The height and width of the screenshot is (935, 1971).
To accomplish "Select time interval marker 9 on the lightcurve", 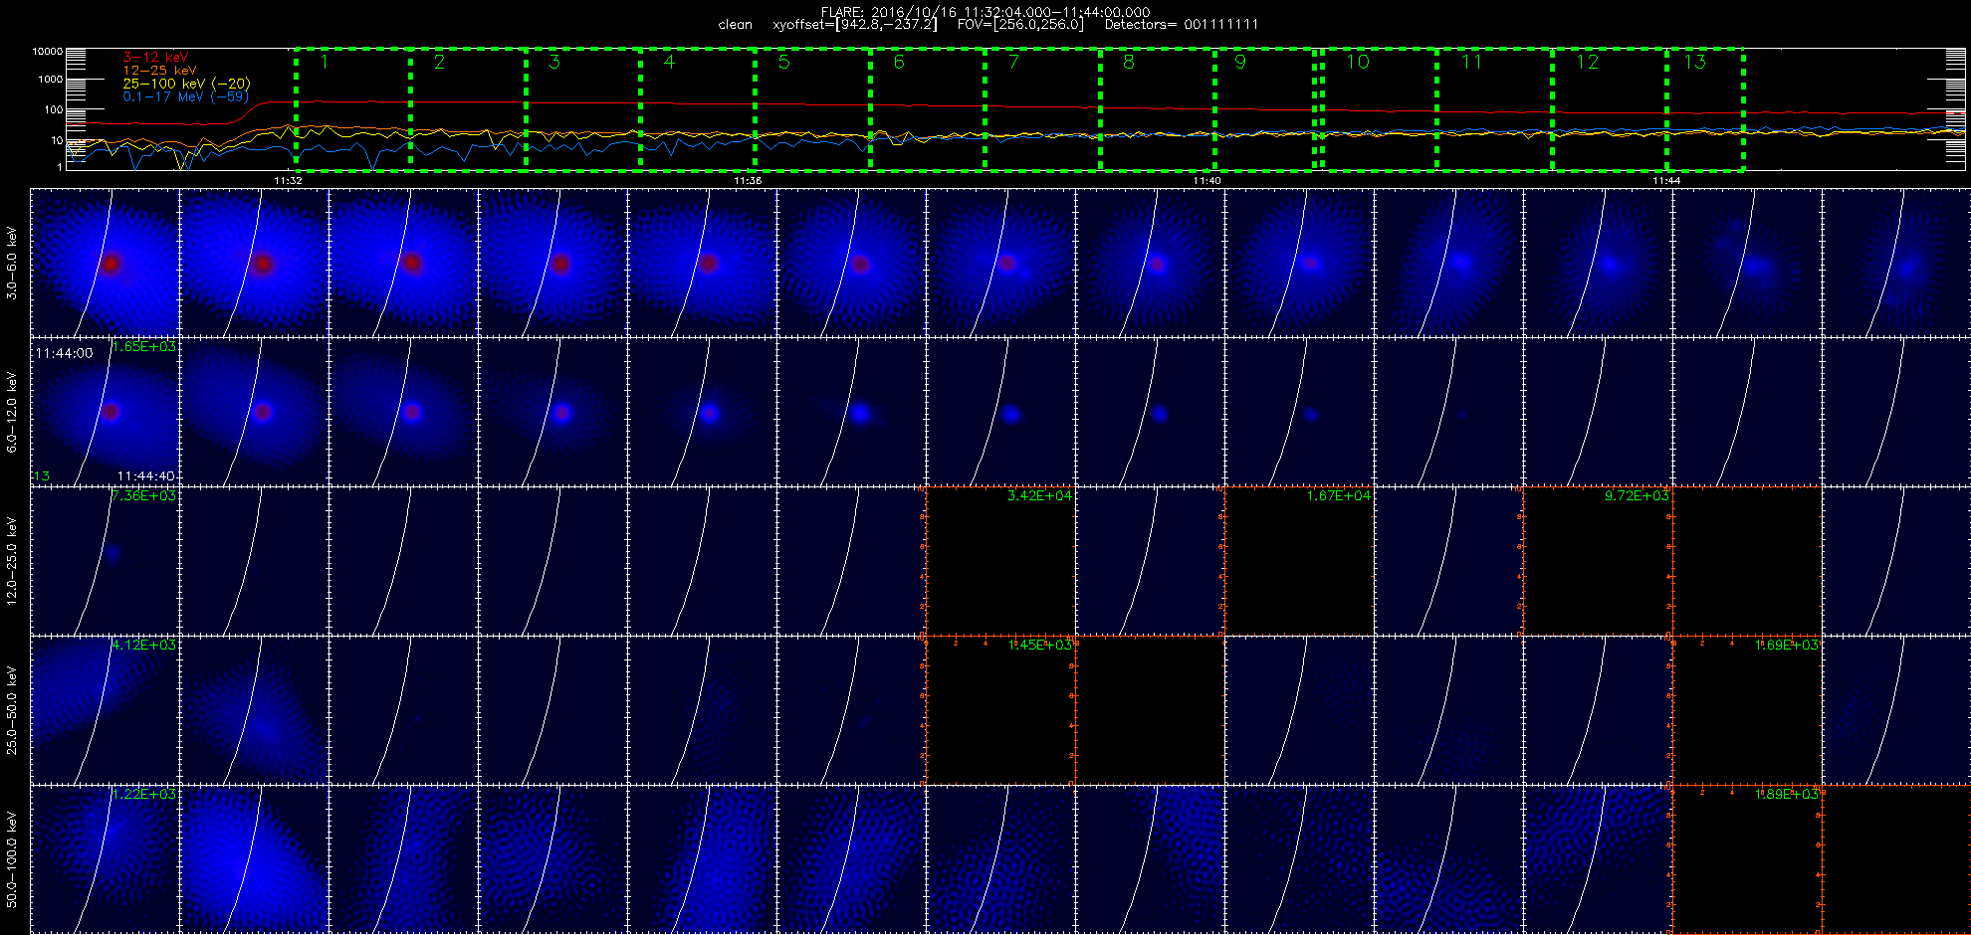I will (1240, 62).
